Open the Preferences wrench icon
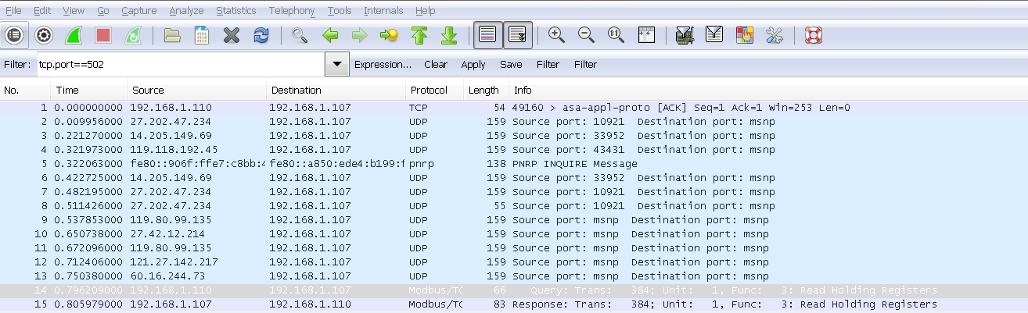This screenshot has width=1028, height=313. pos(774,35)
